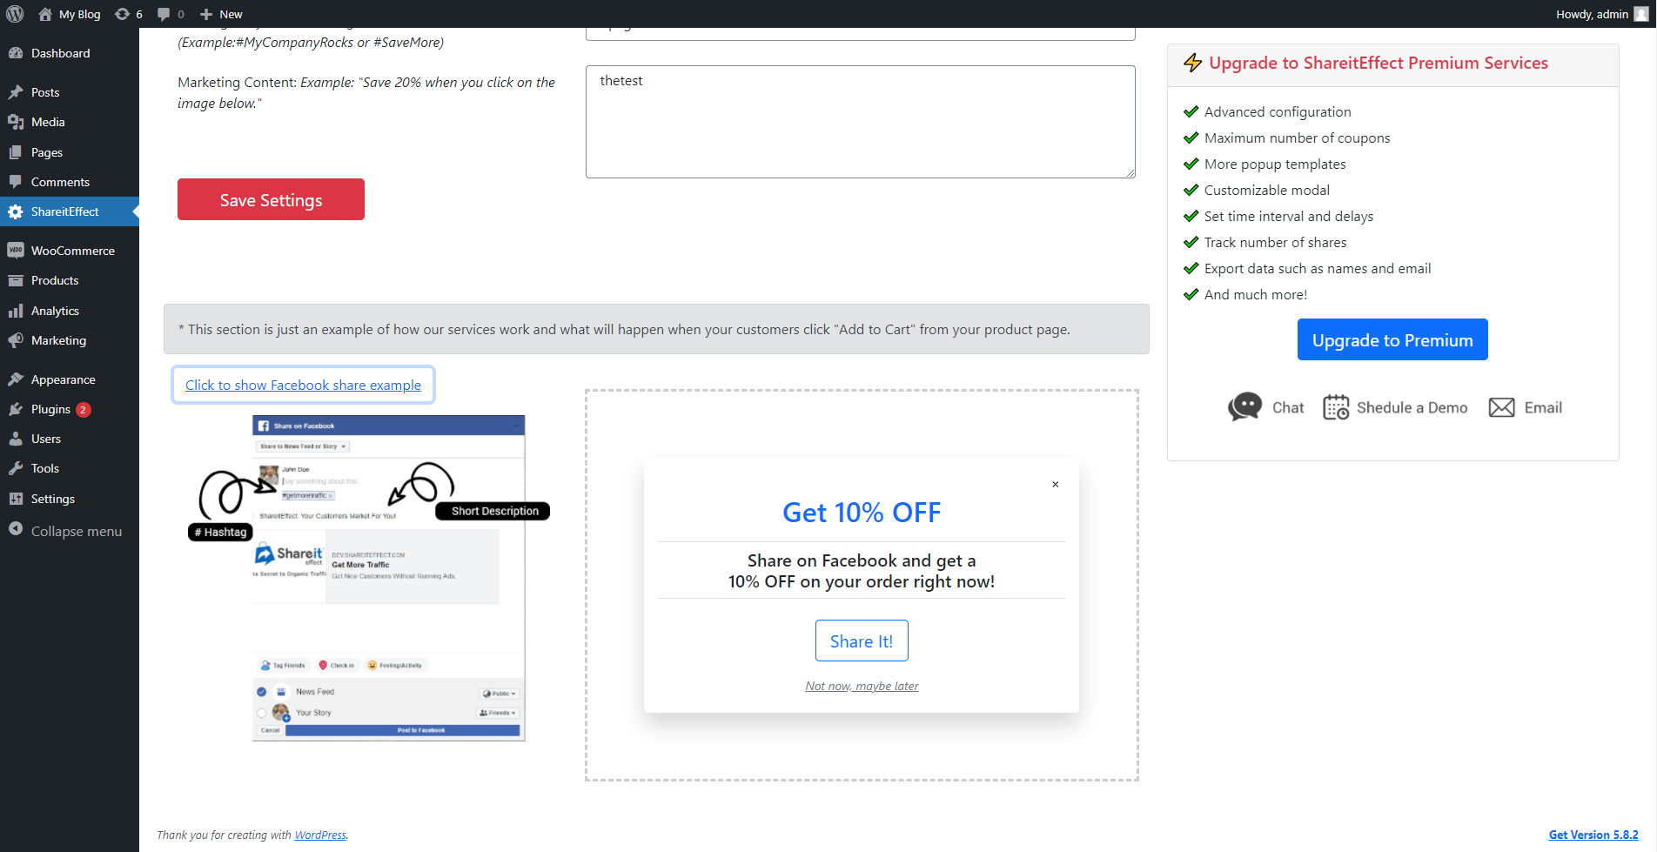
Task: Click the admin avatar icon
Action: pyautogui.click(x=1641, y=14)
